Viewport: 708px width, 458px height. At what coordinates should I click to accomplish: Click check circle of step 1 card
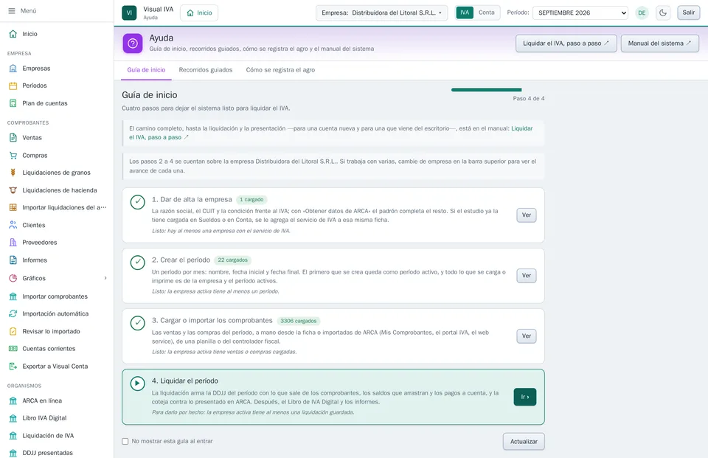pos(138,202)
